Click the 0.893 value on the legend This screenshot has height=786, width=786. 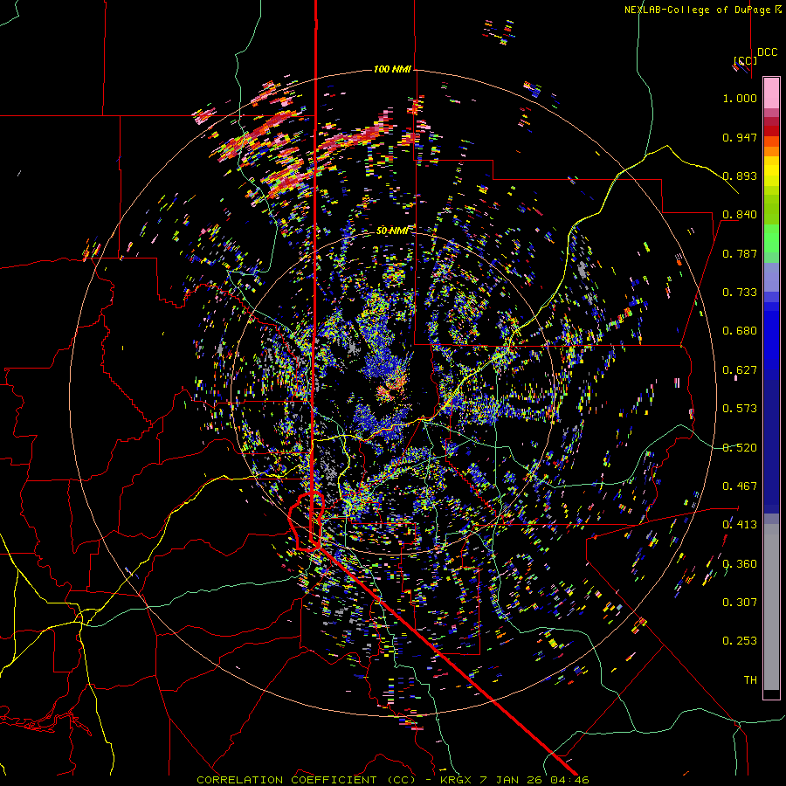pos(740,176)
